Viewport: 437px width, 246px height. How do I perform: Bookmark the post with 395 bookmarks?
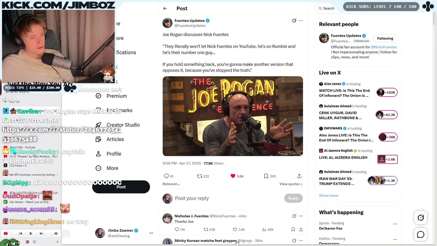(266, 176)
